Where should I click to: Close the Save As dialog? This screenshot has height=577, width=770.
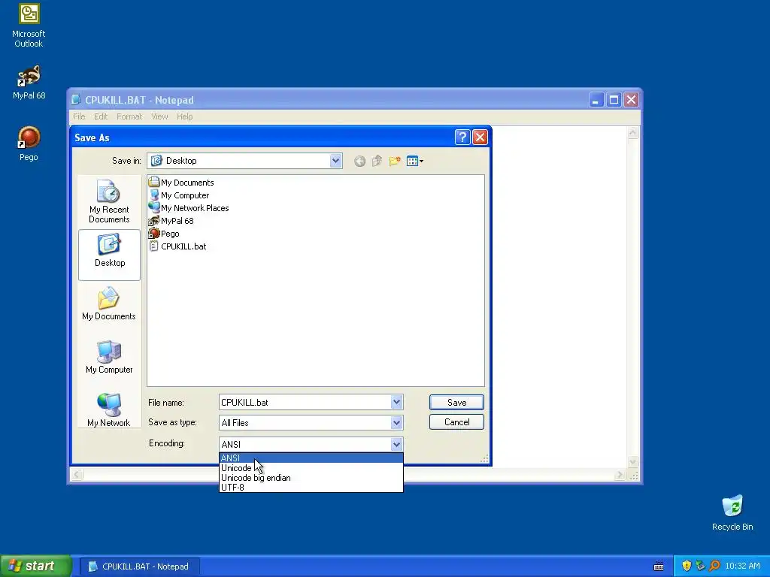480,137
